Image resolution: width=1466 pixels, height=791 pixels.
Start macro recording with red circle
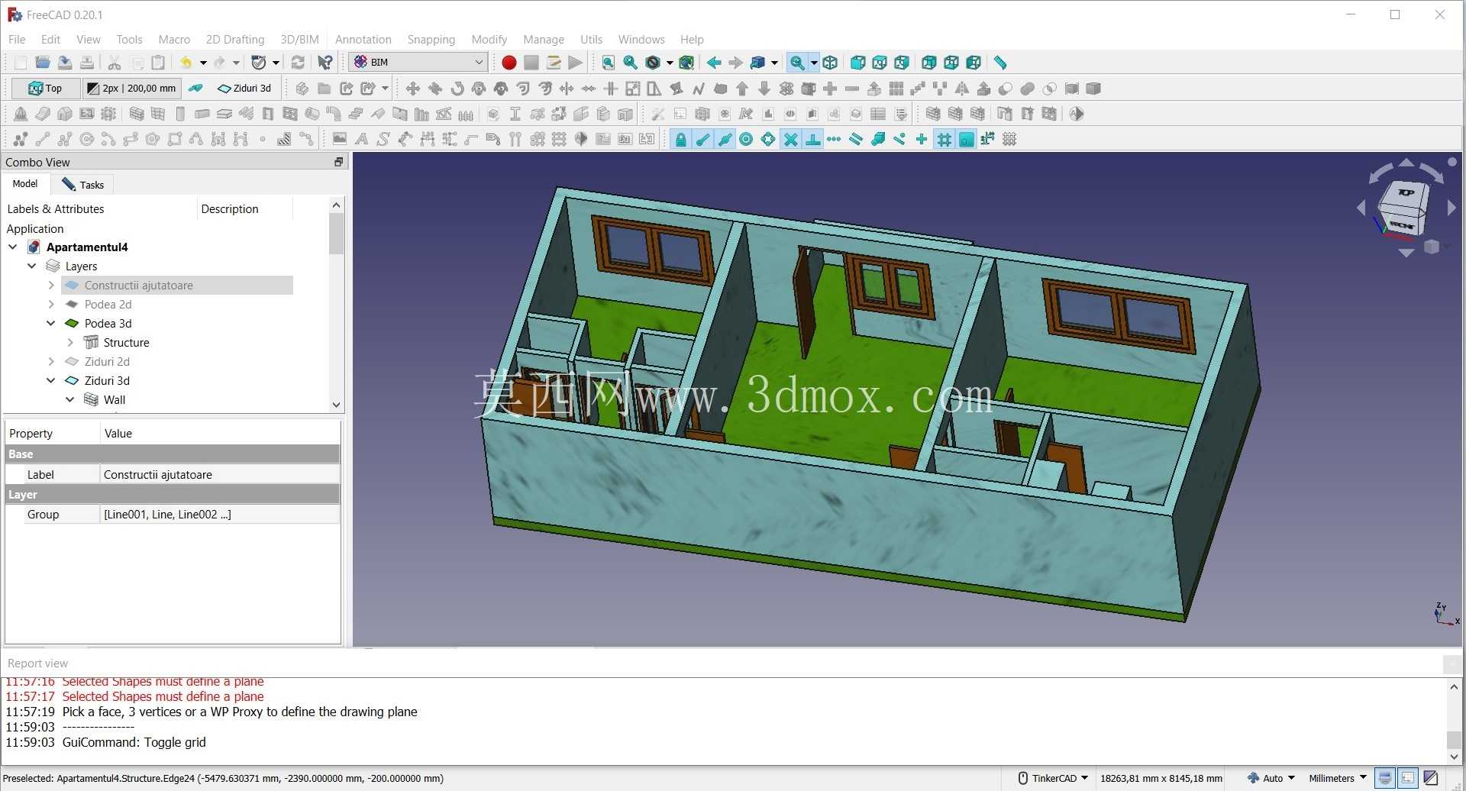point(509,63)
